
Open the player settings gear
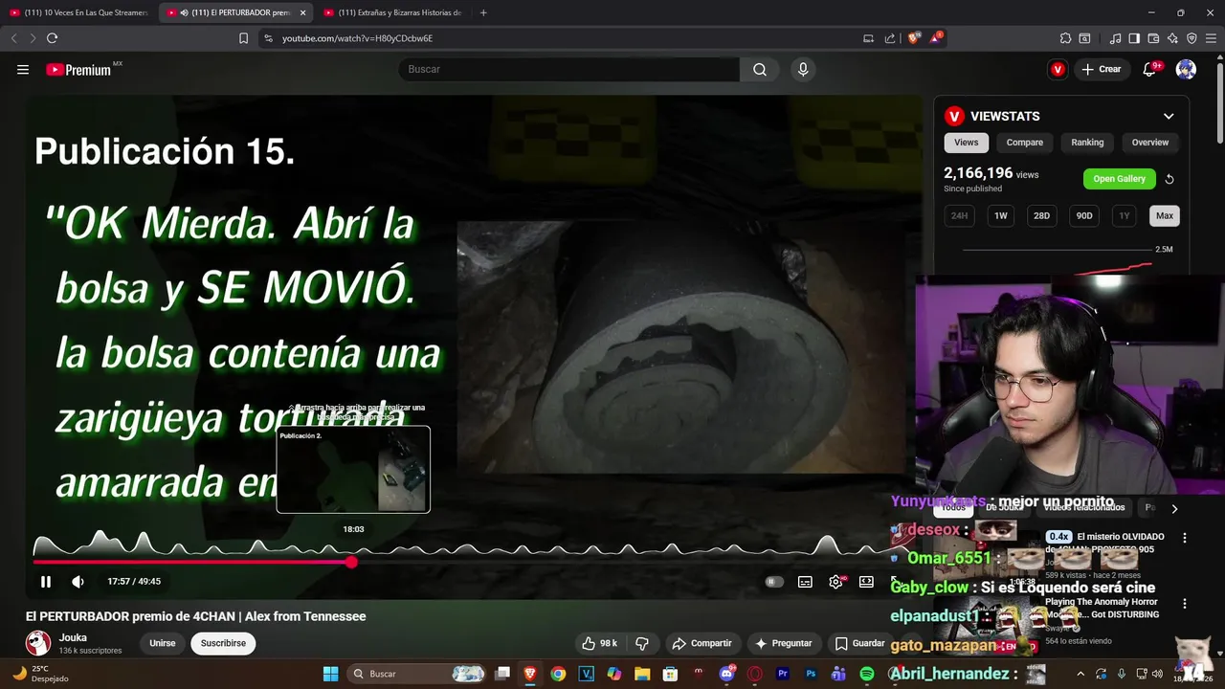tap(836, 581)
